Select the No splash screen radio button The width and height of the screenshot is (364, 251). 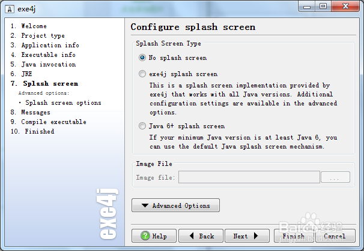point(142,58)
